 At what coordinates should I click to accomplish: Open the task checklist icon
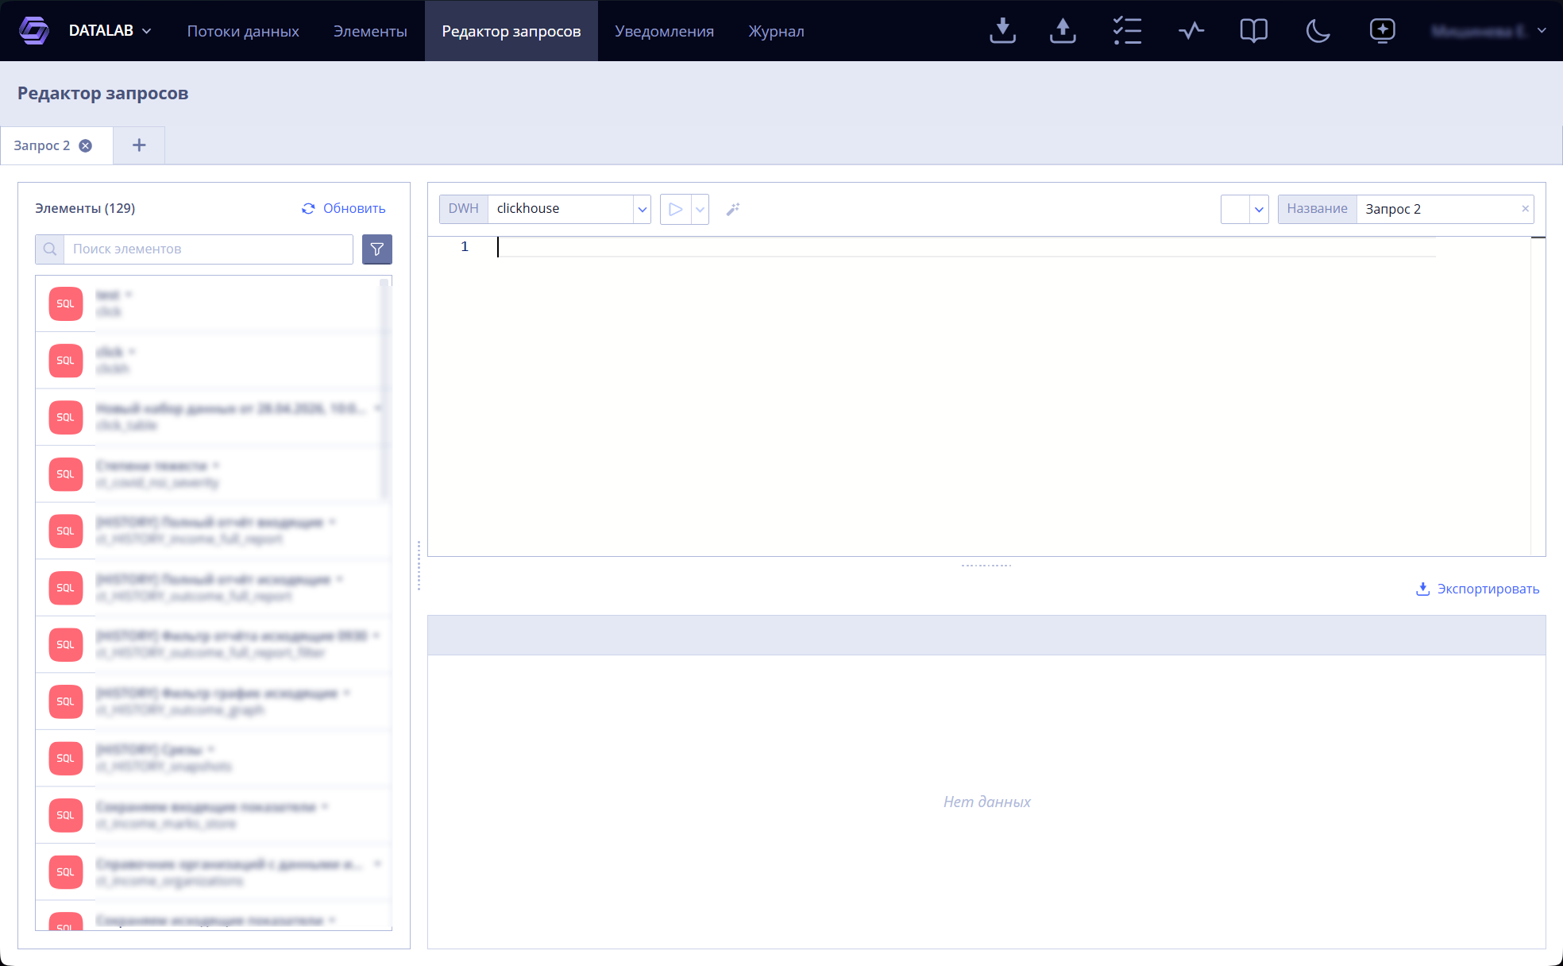click(1127, 31)
